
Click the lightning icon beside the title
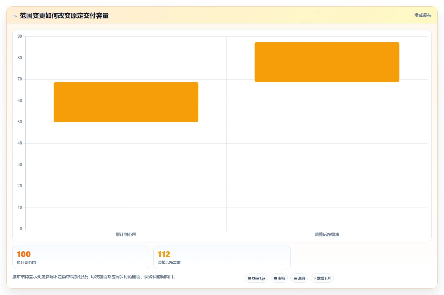click(15, 16)
